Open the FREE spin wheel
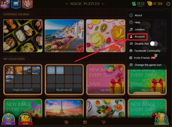 coord(8,119)
